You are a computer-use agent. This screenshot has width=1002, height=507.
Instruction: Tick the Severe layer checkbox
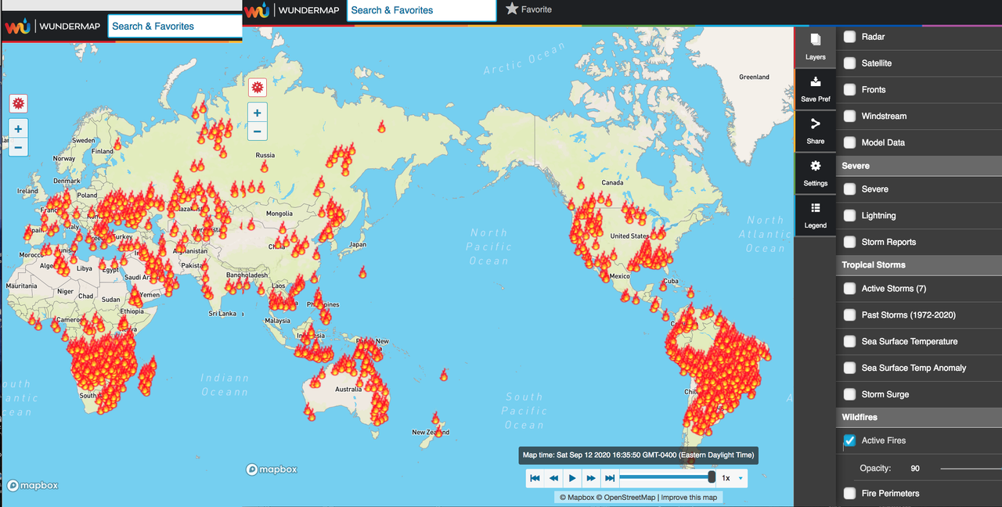(849, 189)
